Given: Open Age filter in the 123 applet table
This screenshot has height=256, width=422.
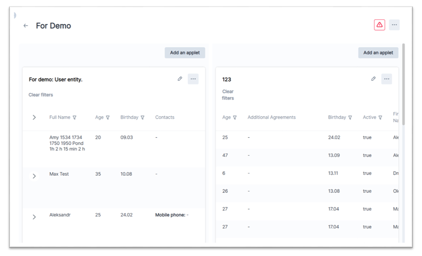Looking at the screenshot, I should point(235,118).
